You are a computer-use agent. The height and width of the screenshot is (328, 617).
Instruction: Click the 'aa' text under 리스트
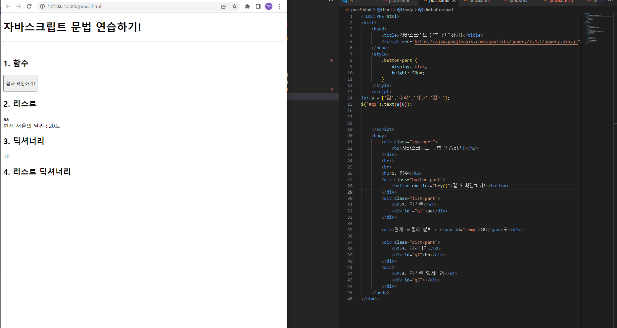[x=6, y=119]
